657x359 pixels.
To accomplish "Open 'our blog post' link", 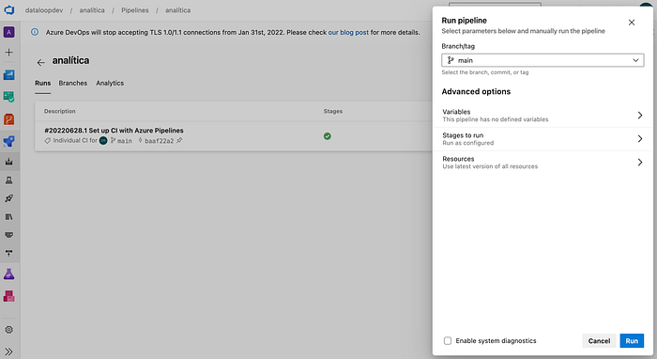I will 348,32.
